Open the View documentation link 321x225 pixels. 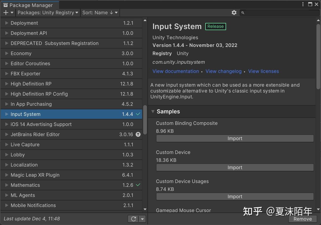[x=176, y=71]
